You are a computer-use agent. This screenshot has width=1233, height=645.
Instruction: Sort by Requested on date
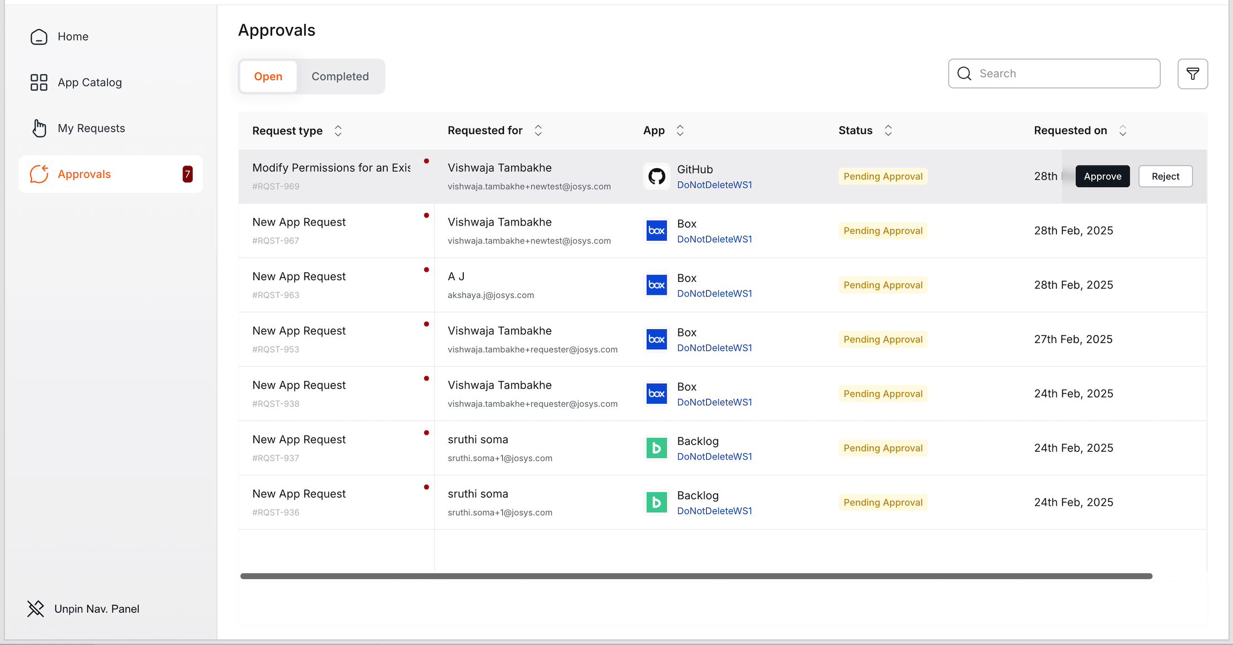(1123, 130)
